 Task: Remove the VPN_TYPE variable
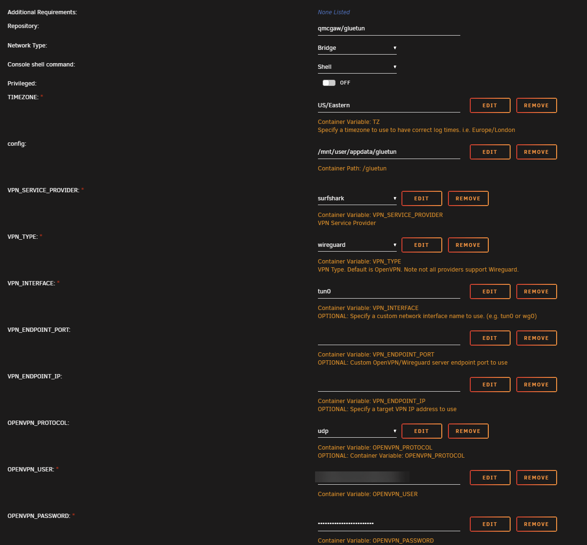pos(468,245)
